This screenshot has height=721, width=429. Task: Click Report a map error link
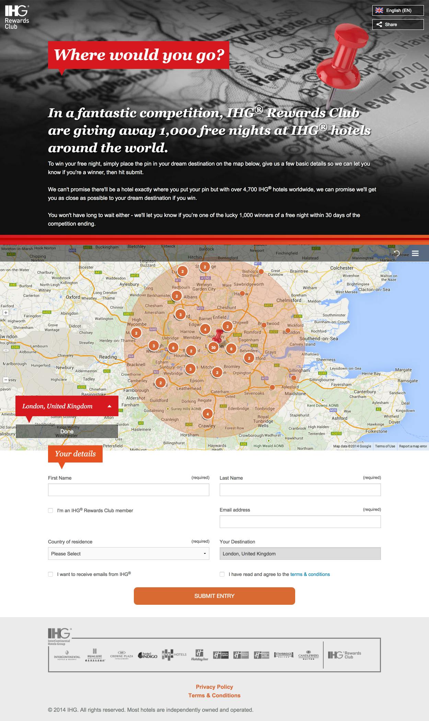pos(413,446)
